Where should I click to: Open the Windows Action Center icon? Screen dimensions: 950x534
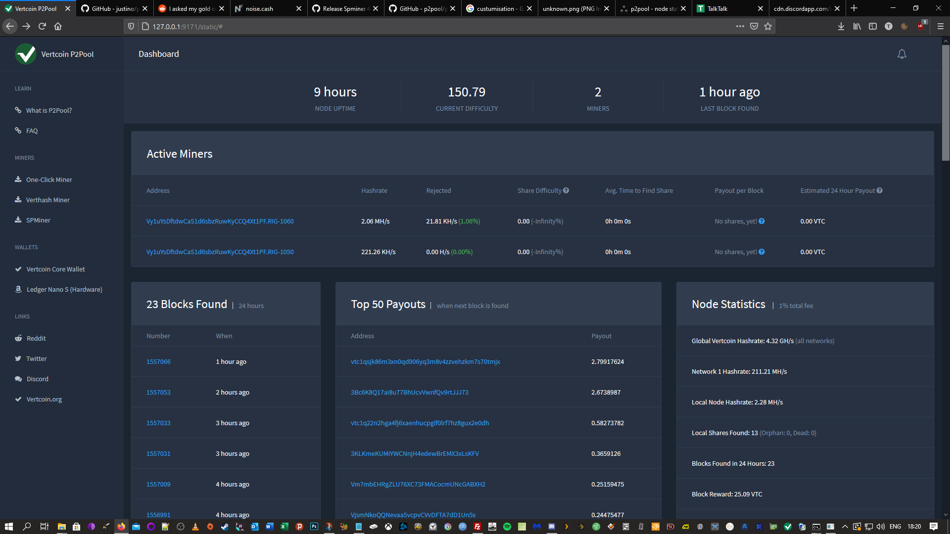(934, 527)
